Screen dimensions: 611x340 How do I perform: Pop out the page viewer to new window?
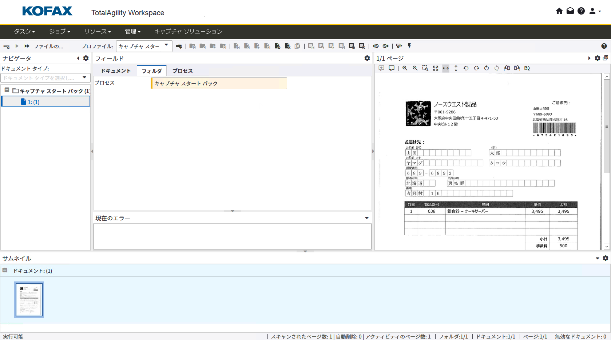[606, 58]
